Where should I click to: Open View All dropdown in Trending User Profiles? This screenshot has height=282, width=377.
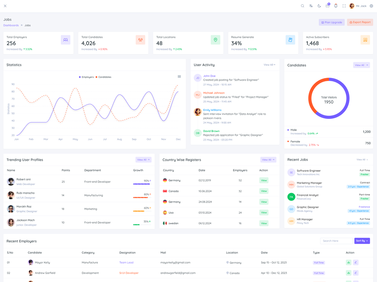(x=143, y=160)
